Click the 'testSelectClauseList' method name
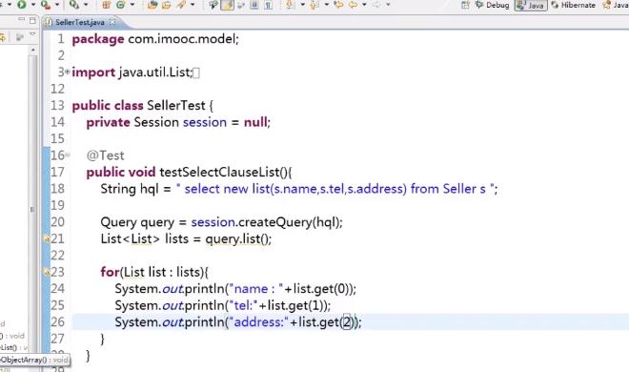629x372 pixels. [219, 172]
